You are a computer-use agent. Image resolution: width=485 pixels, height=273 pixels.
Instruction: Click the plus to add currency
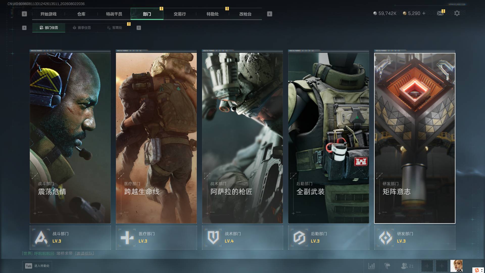tap(424, 13)
